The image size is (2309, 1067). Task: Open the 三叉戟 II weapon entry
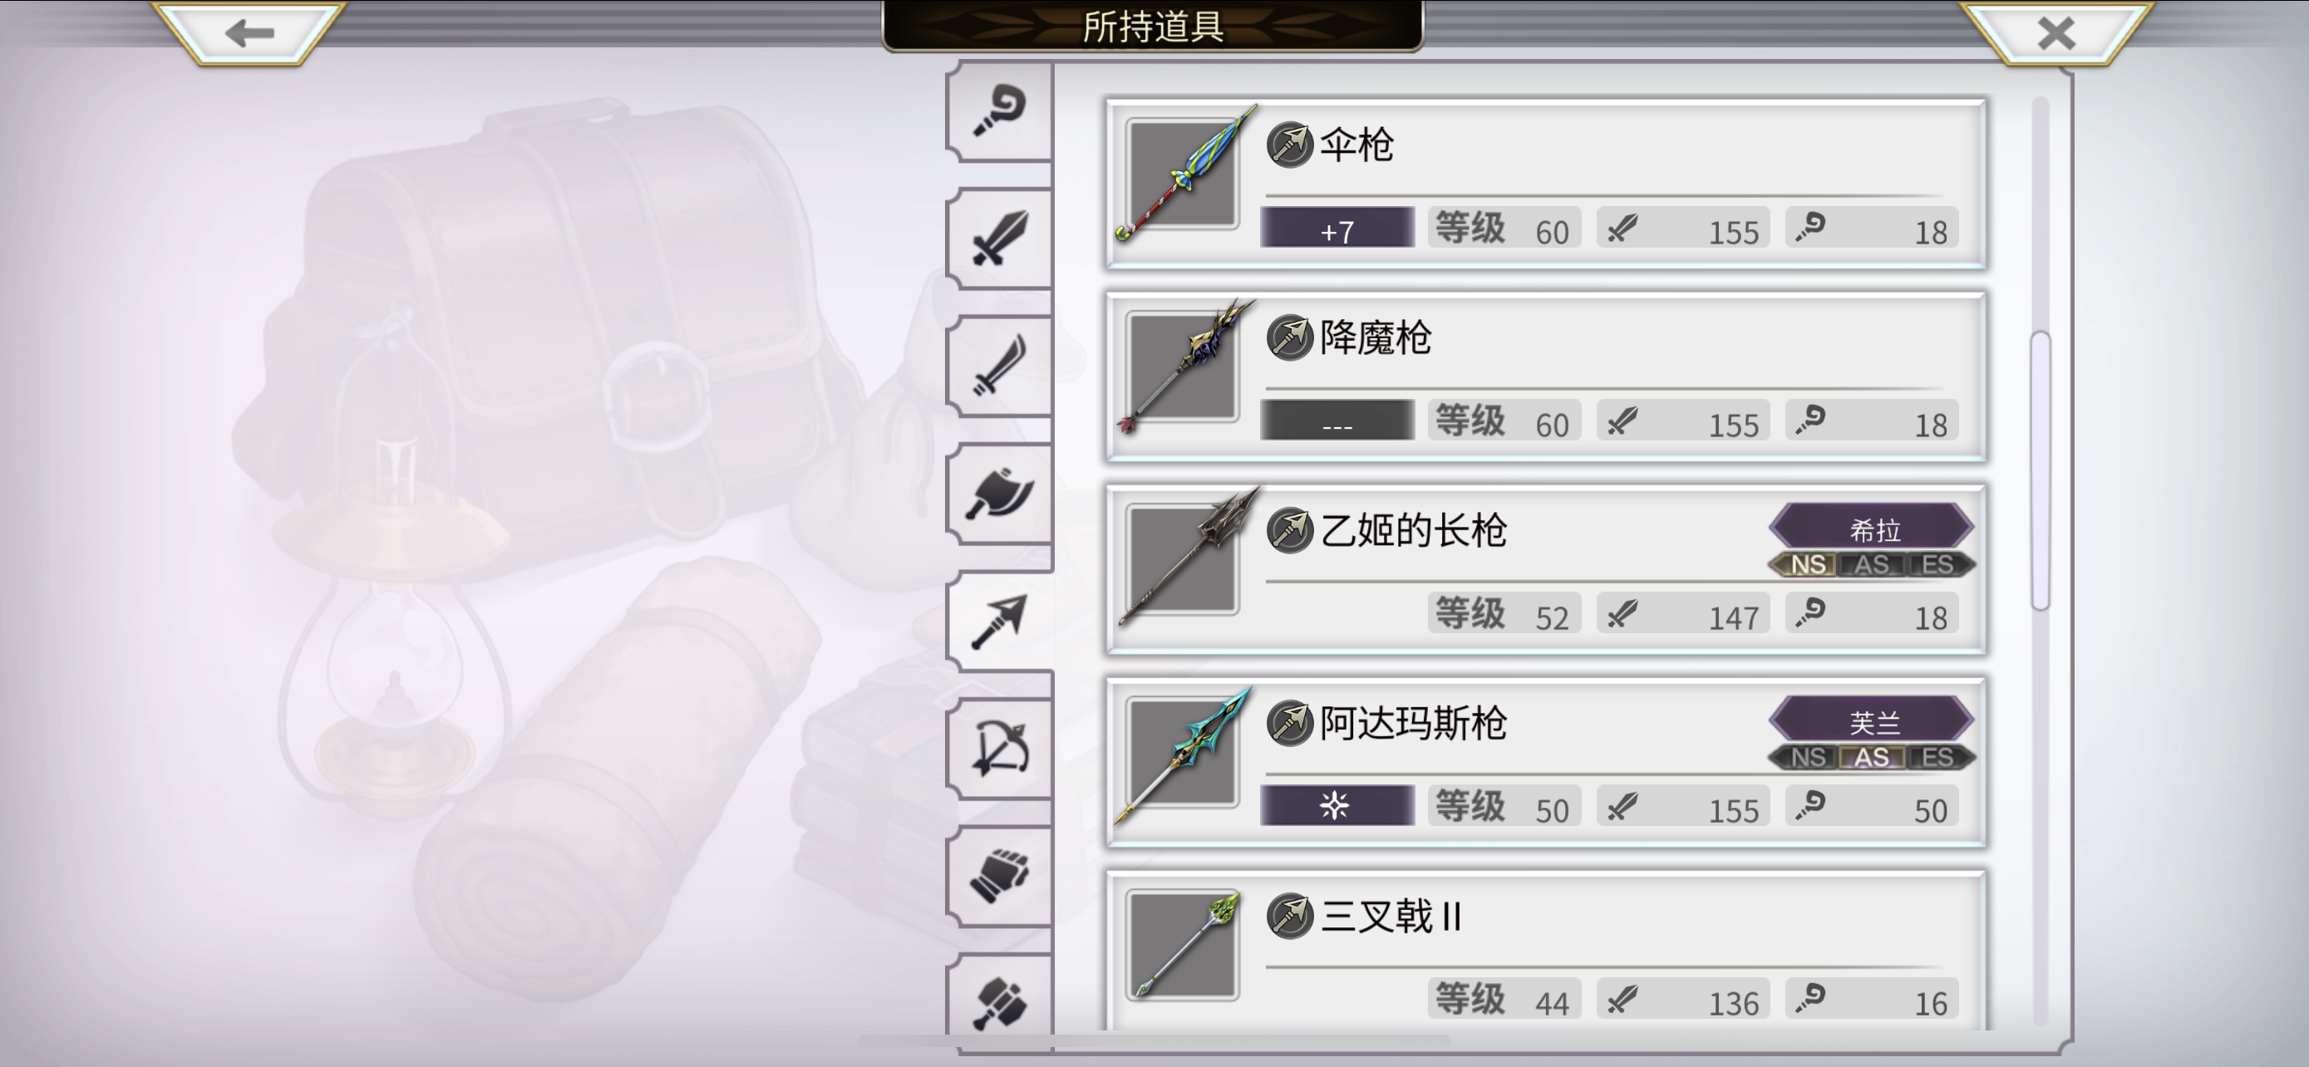tap(1546, 950)
